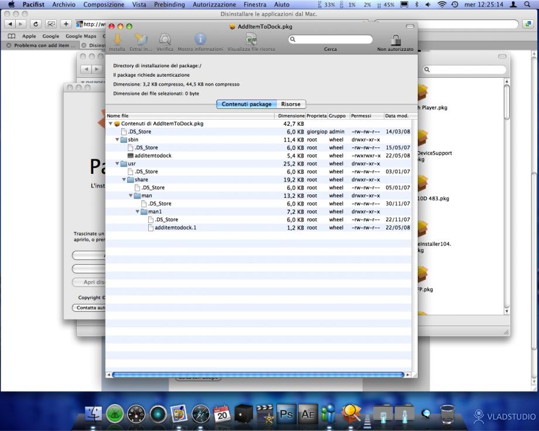Screen dimensions: 539x431
Task: Collapse the man folder triangle
Action: tap(131, 196)
